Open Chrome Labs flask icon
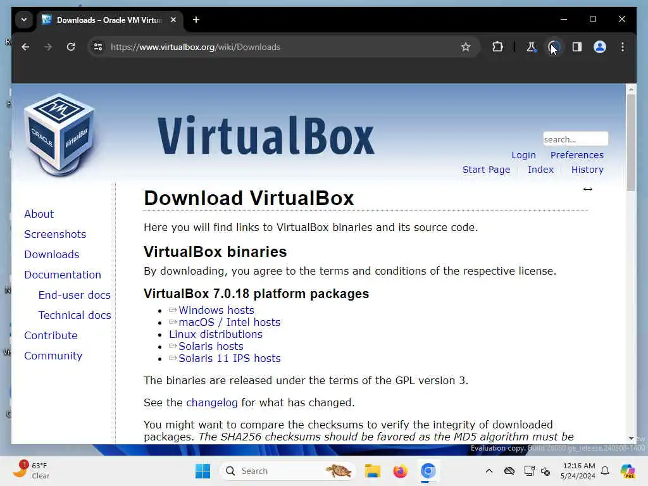Image resolution: width=648 pixels, height=486 pixels. [531, 47]
